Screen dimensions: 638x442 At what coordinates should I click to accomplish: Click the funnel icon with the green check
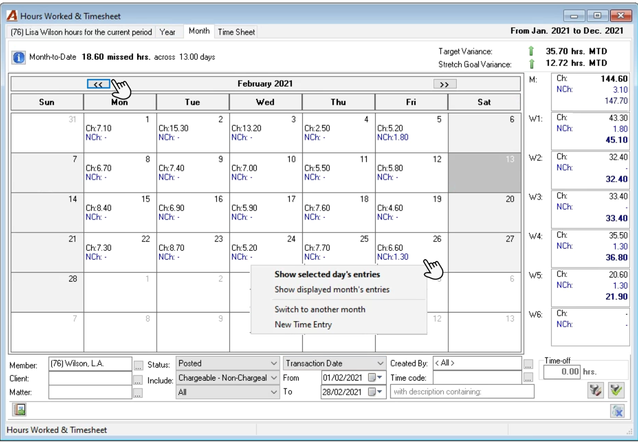(616, 390)
